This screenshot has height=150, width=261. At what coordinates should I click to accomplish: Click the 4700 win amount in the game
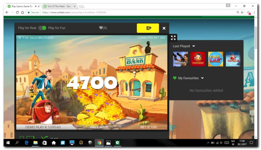[x=92, y=83]
